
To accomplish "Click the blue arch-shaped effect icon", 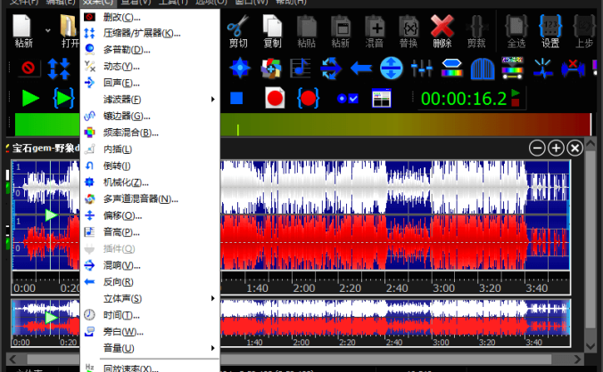I will pyautogui.click(x=483, y=69).
